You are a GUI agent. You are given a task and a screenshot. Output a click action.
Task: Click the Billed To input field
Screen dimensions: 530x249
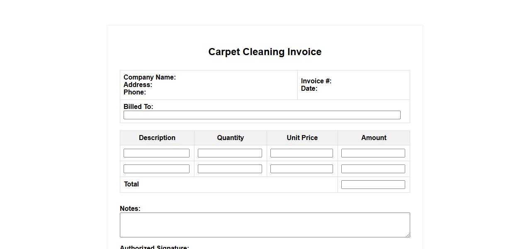click(262, 115)
